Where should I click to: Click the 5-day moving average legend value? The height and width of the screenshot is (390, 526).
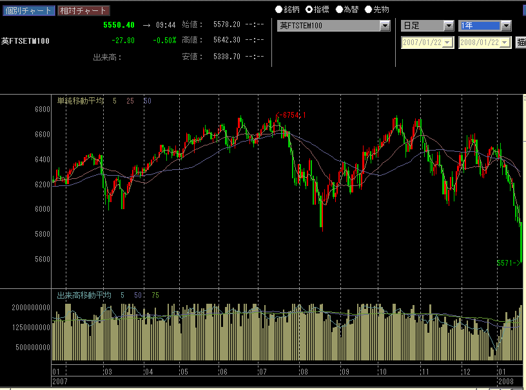[x=115, y=101]
